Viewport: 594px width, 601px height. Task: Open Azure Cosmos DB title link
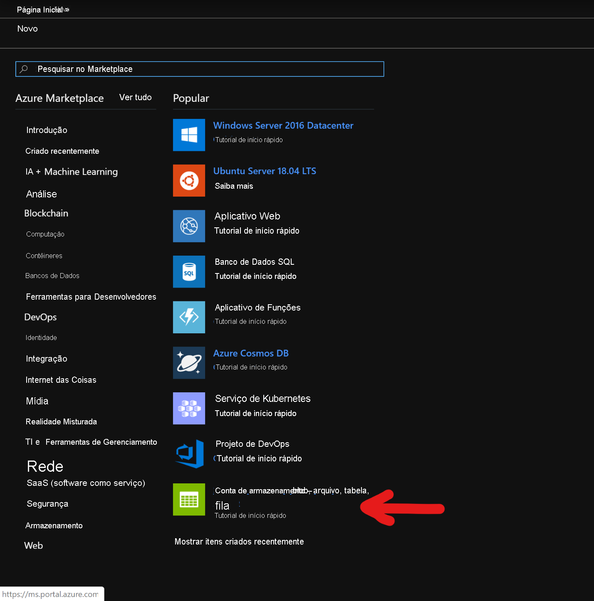pyautogui.click(x=251, y=353)
